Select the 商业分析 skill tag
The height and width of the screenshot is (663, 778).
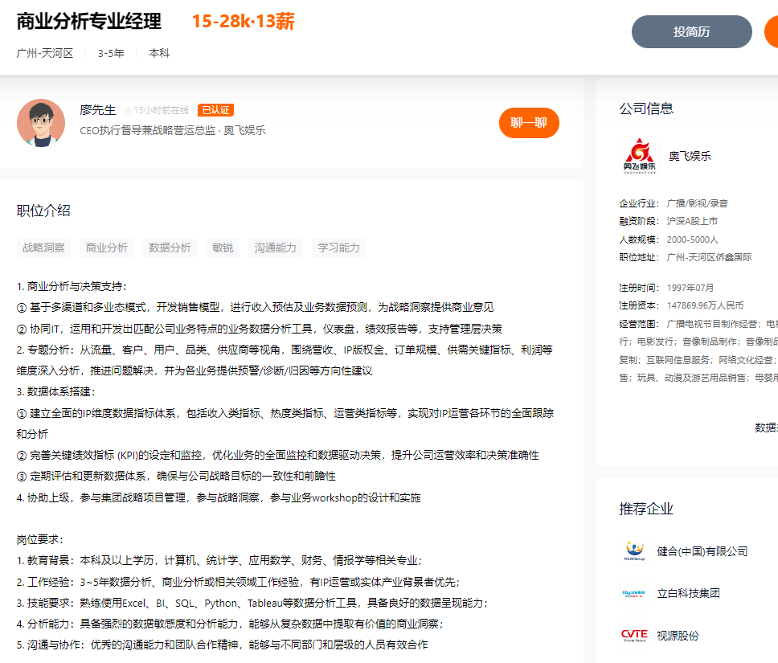[107, 248]
